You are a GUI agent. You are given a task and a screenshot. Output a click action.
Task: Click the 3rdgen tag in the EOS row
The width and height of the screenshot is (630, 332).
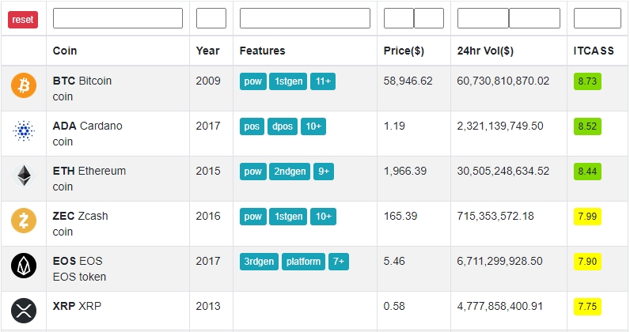[259, 262]
